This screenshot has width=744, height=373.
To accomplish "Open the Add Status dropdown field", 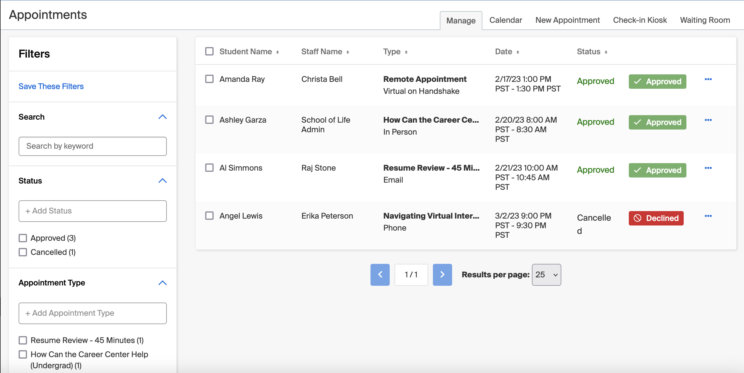I will 93,211.
